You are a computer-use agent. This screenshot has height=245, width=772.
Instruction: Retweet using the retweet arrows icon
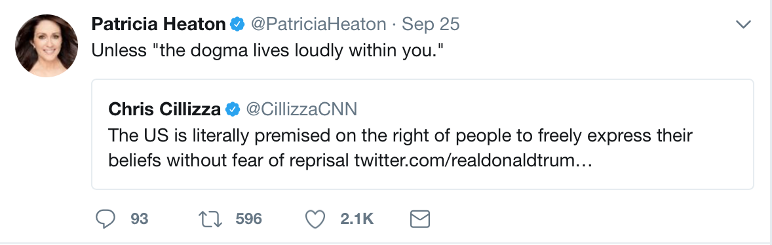(x=210, y=219)
